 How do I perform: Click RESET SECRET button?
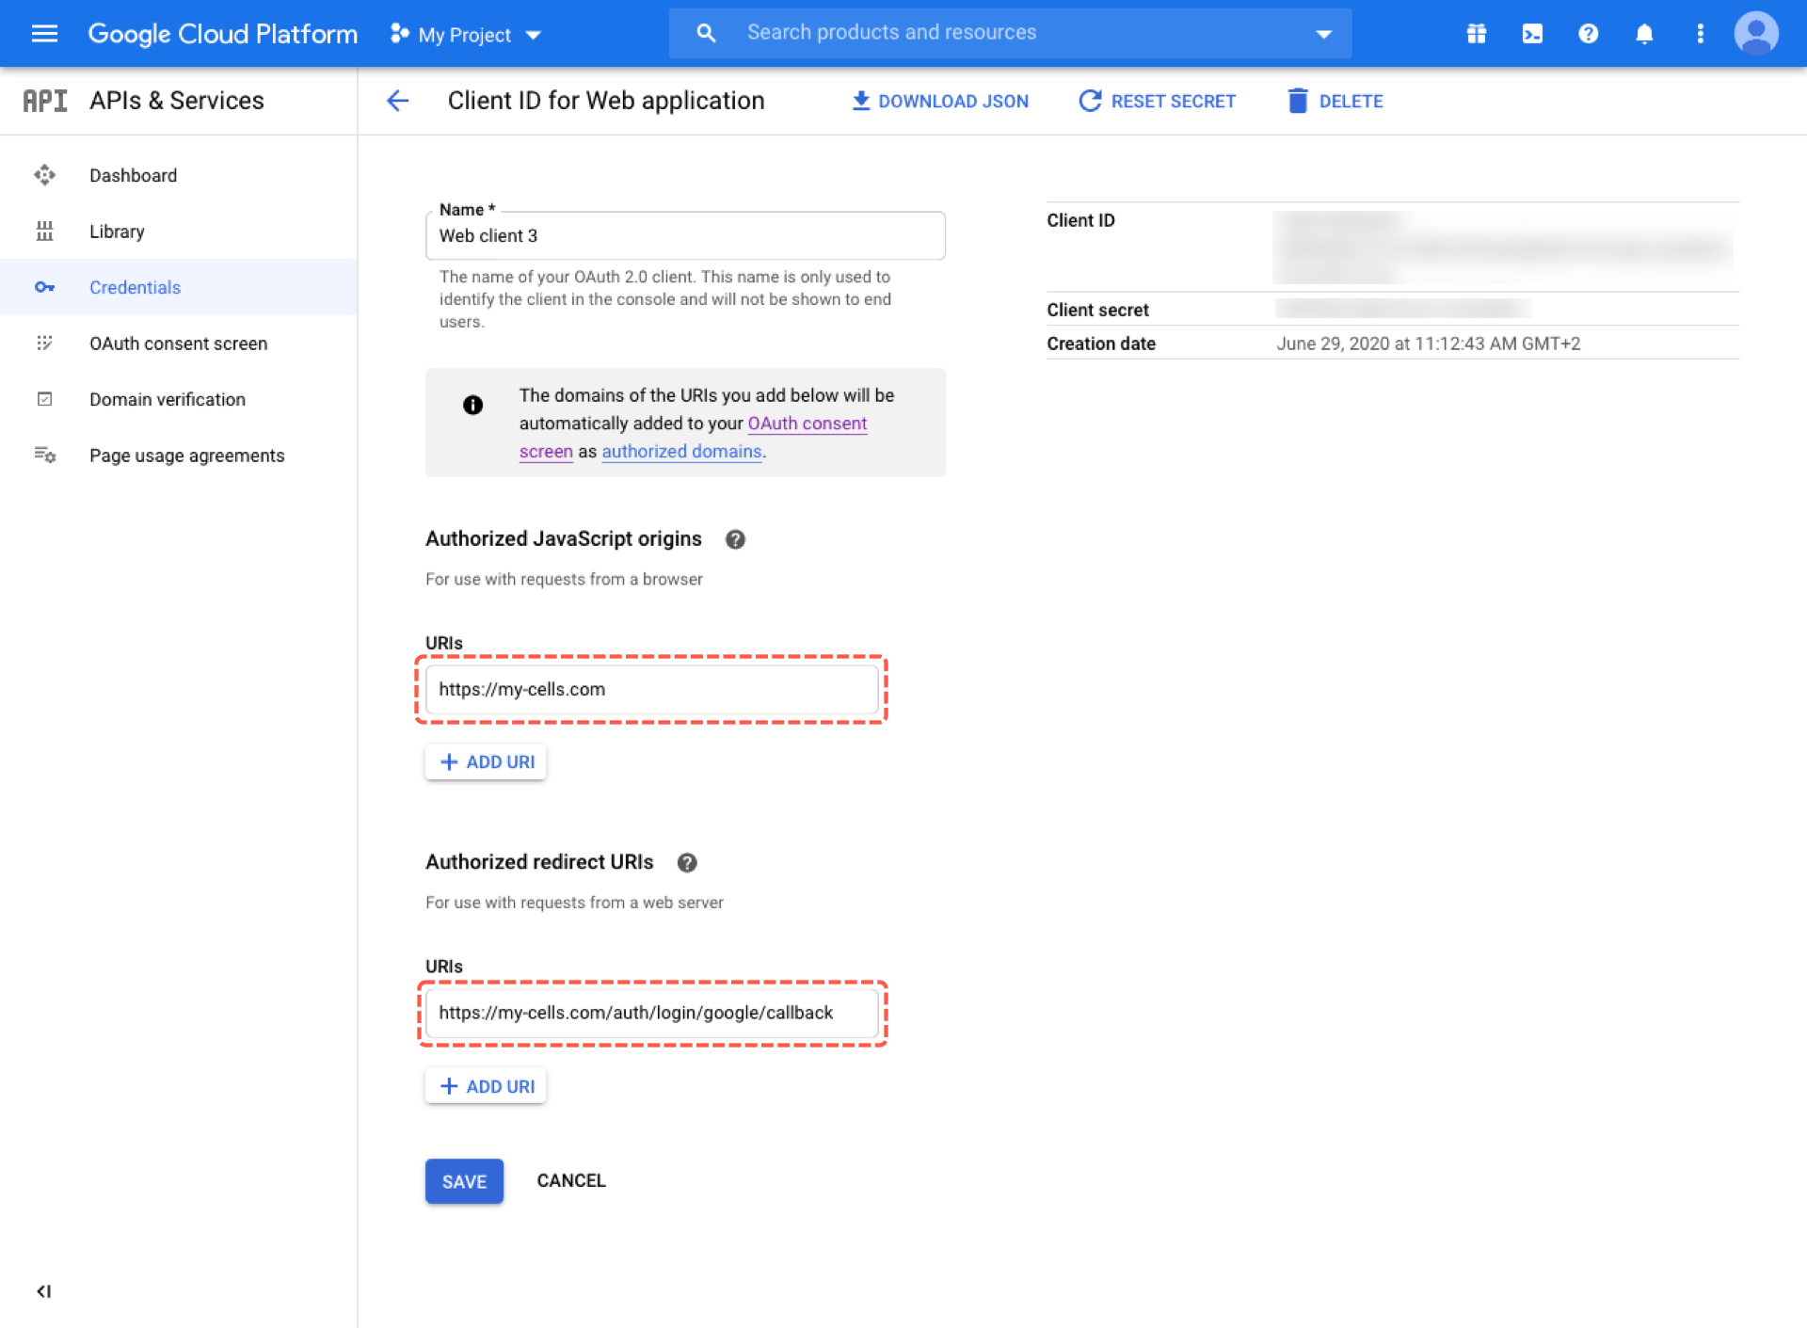click(1157, 101)
